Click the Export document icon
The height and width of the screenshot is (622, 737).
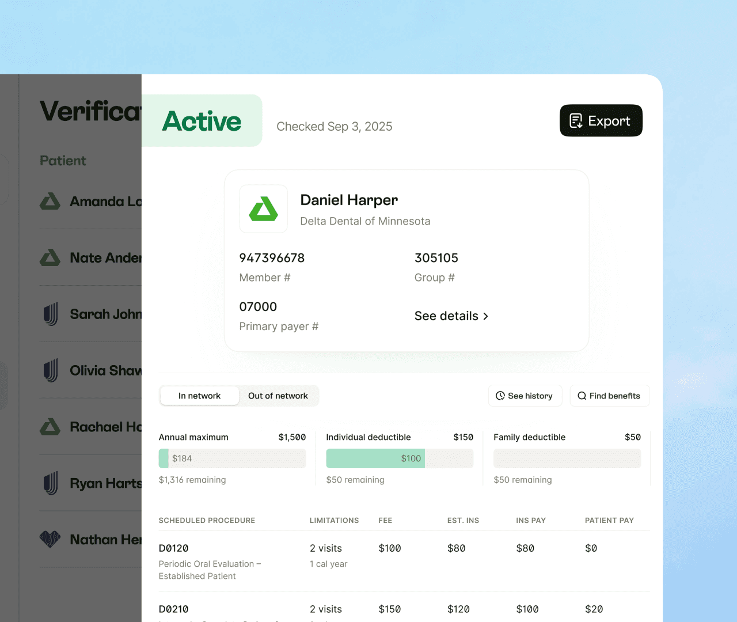[x=576, y=121]
